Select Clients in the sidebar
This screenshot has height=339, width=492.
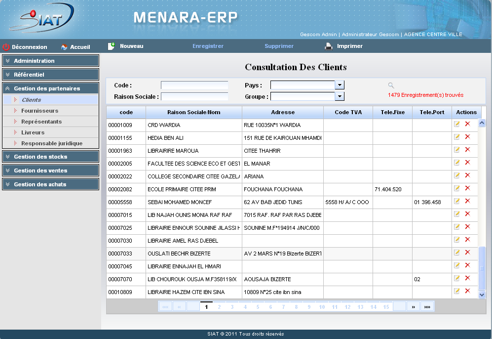tap(50, 100)
